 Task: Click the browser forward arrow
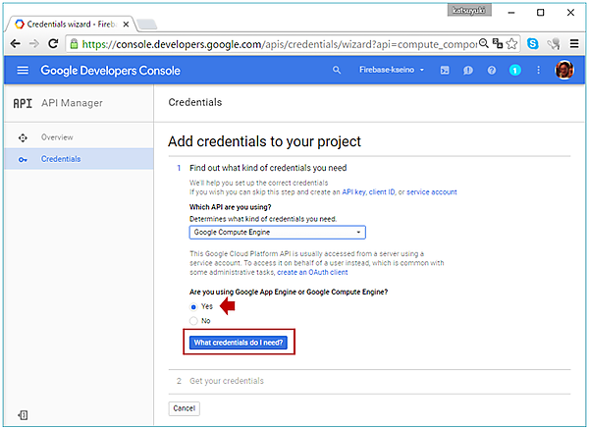point(34,44)
